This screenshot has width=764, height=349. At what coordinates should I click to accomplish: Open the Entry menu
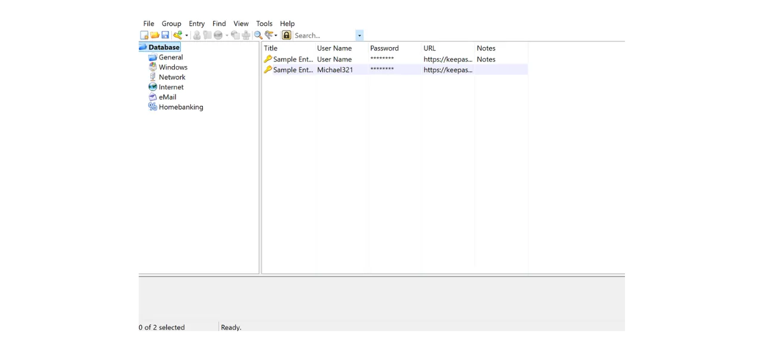pos(196,23)
